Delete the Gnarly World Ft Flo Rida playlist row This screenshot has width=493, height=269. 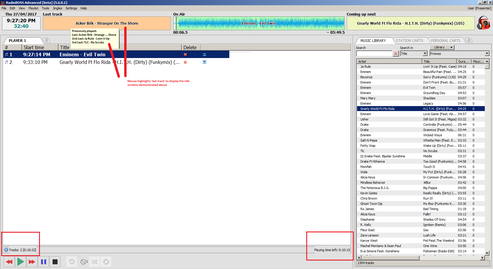pos(185,62)
